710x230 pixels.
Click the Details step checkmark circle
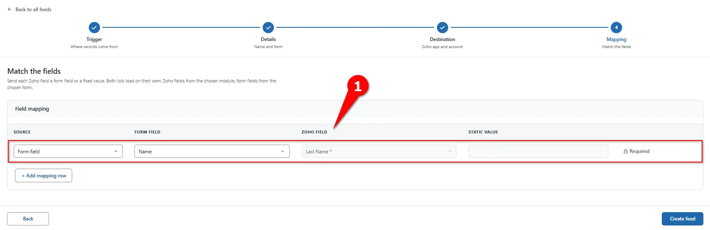pyautogui.click(x=268, y=27)
